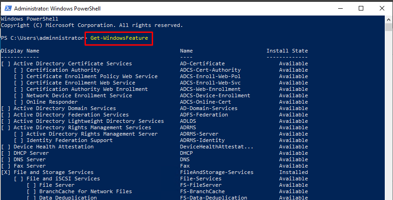The image size is (393, 200).
Task: Click 'Available' state for the Fax Server row
Action: click(293, 166)
